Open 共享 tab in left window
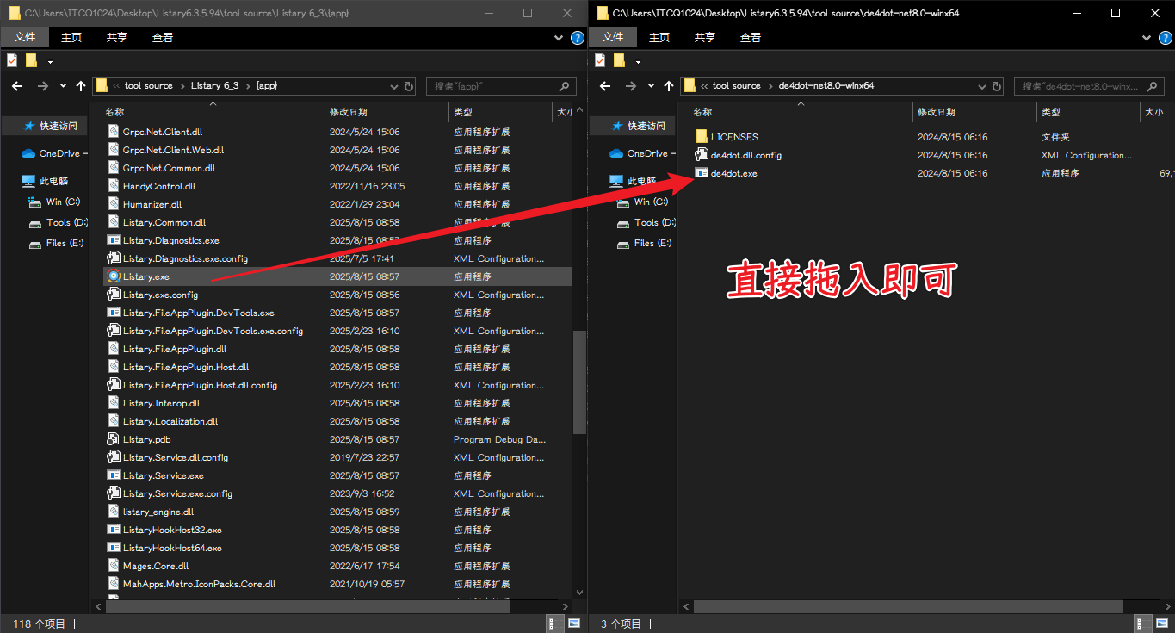 117,37
